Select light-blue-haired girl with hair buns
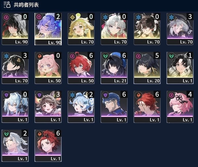198x167 pixels. [x=81, y=107]
